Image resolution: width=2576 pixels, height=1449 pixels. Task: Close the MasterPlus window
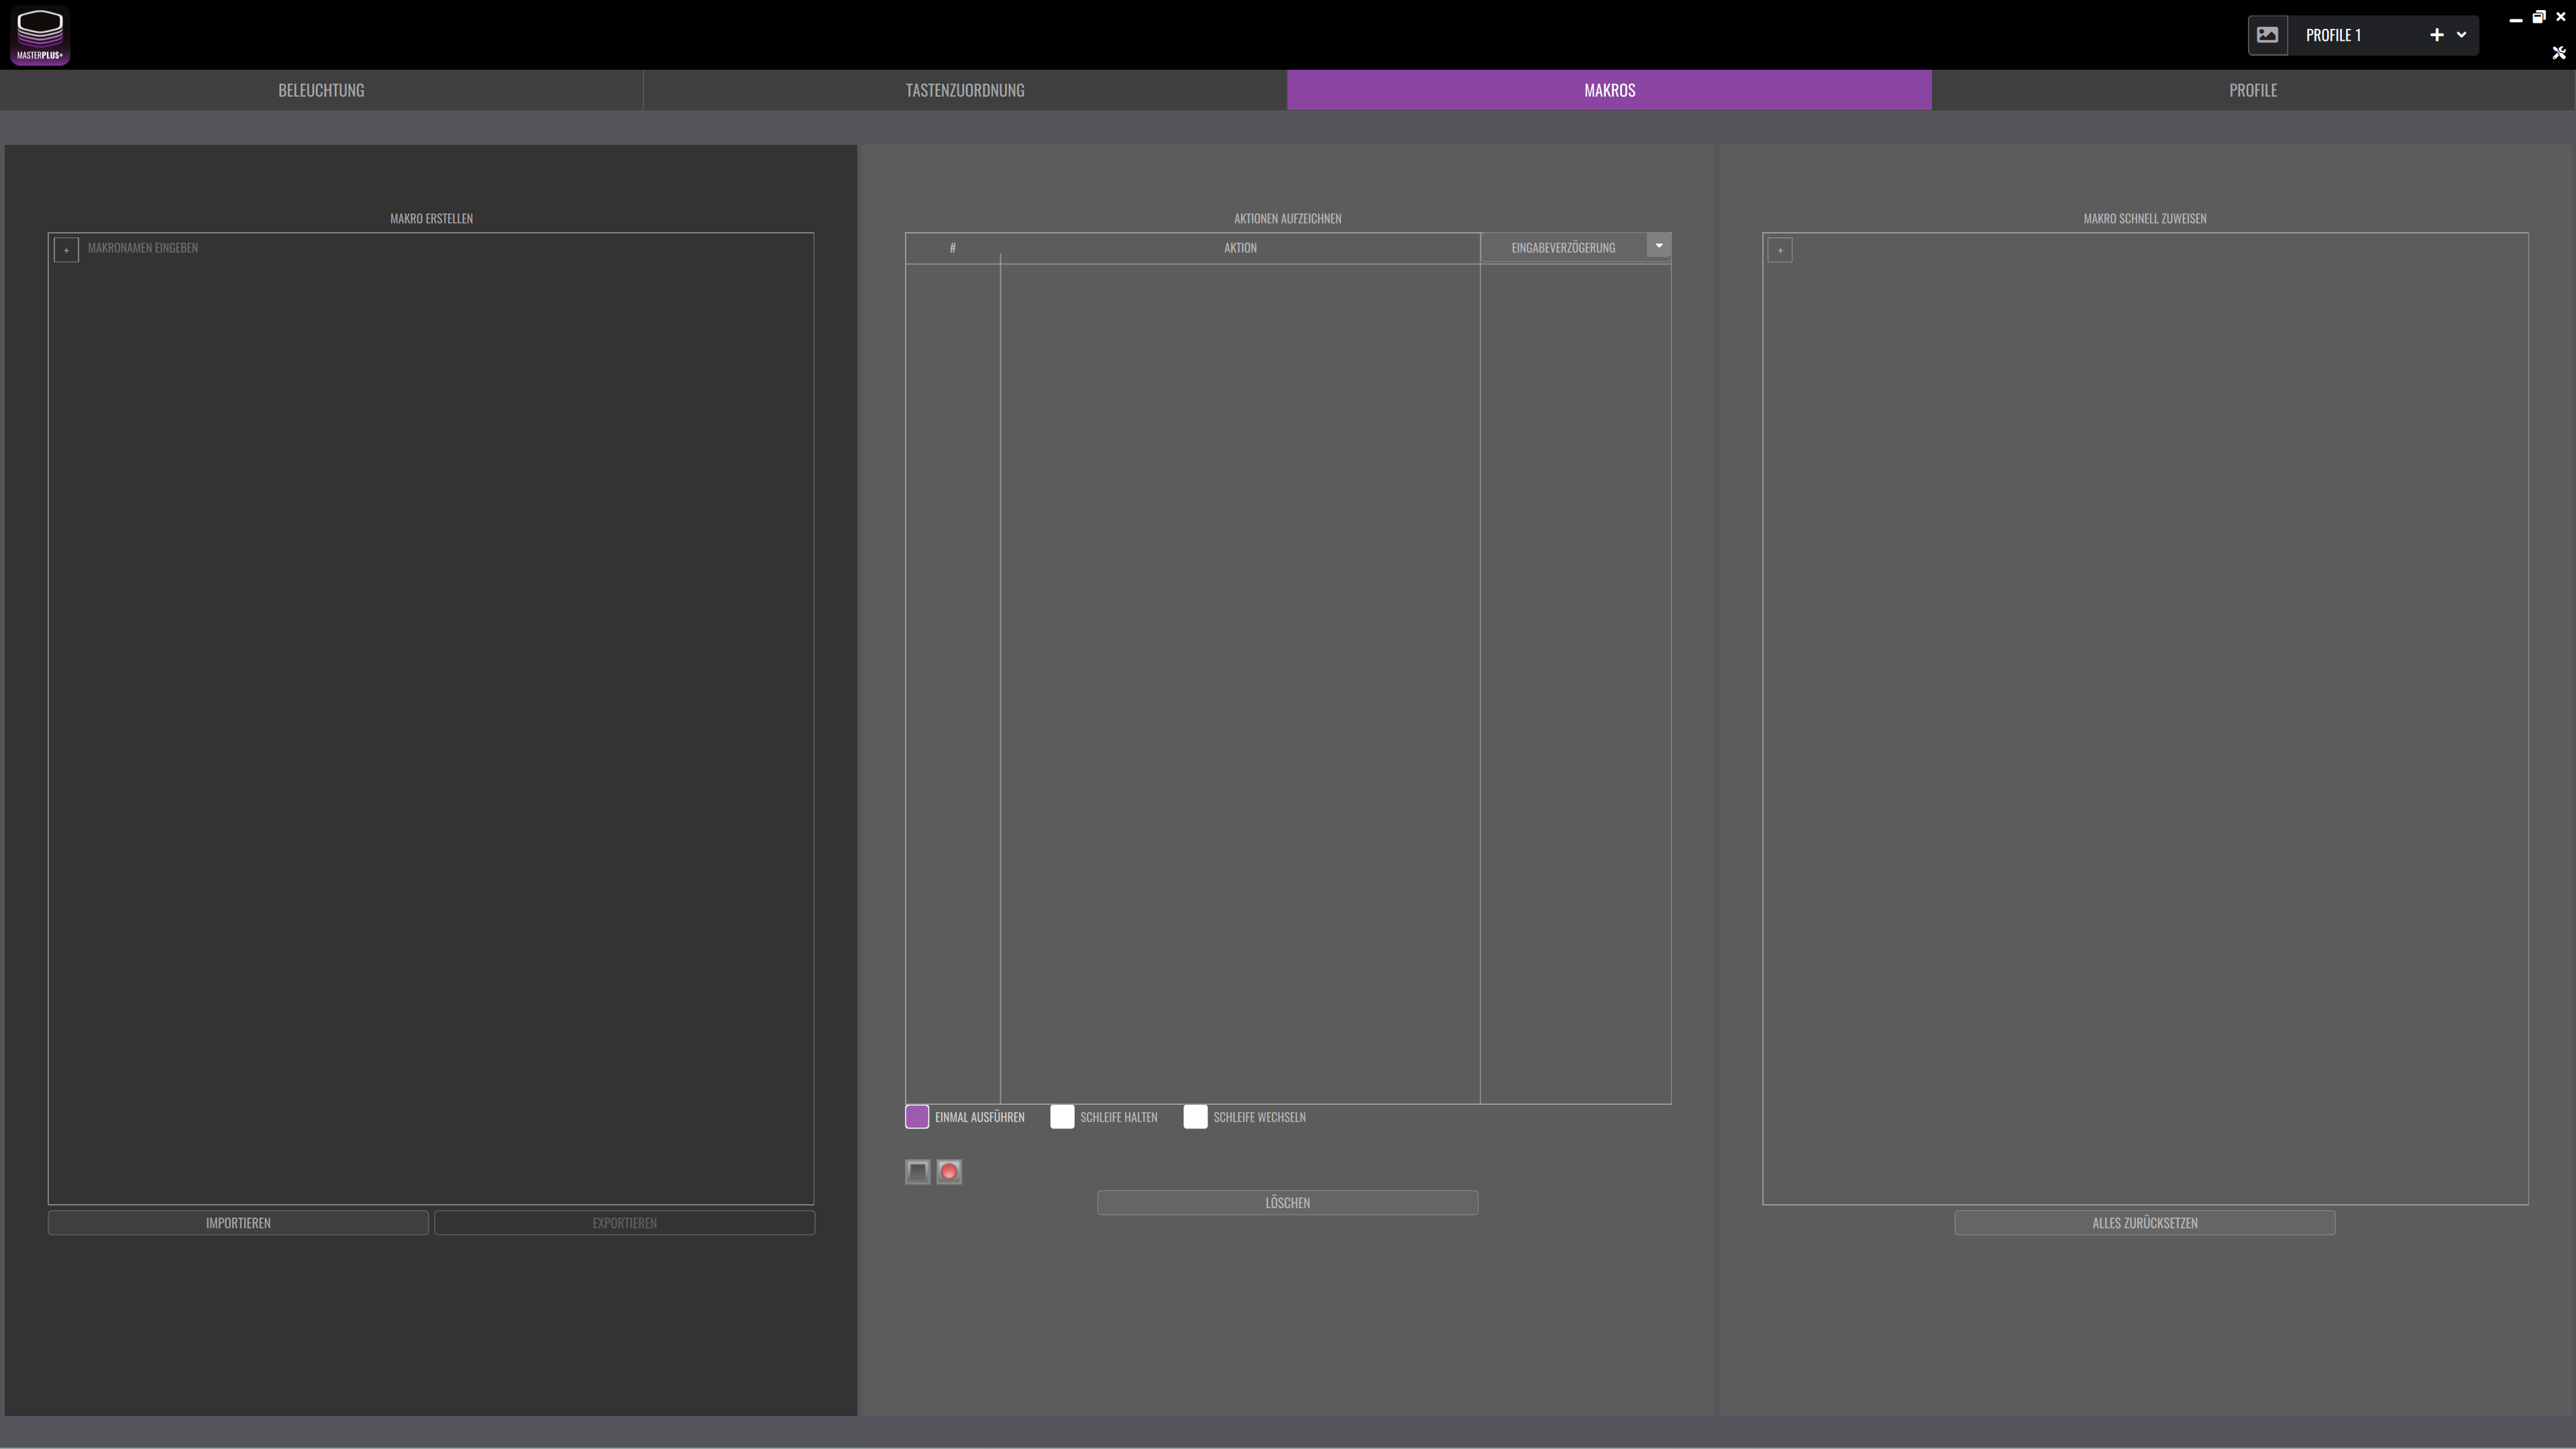[x=2560, y=17]
